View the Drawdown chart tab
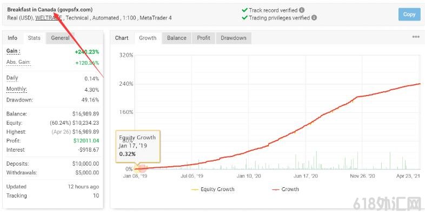 234,38
